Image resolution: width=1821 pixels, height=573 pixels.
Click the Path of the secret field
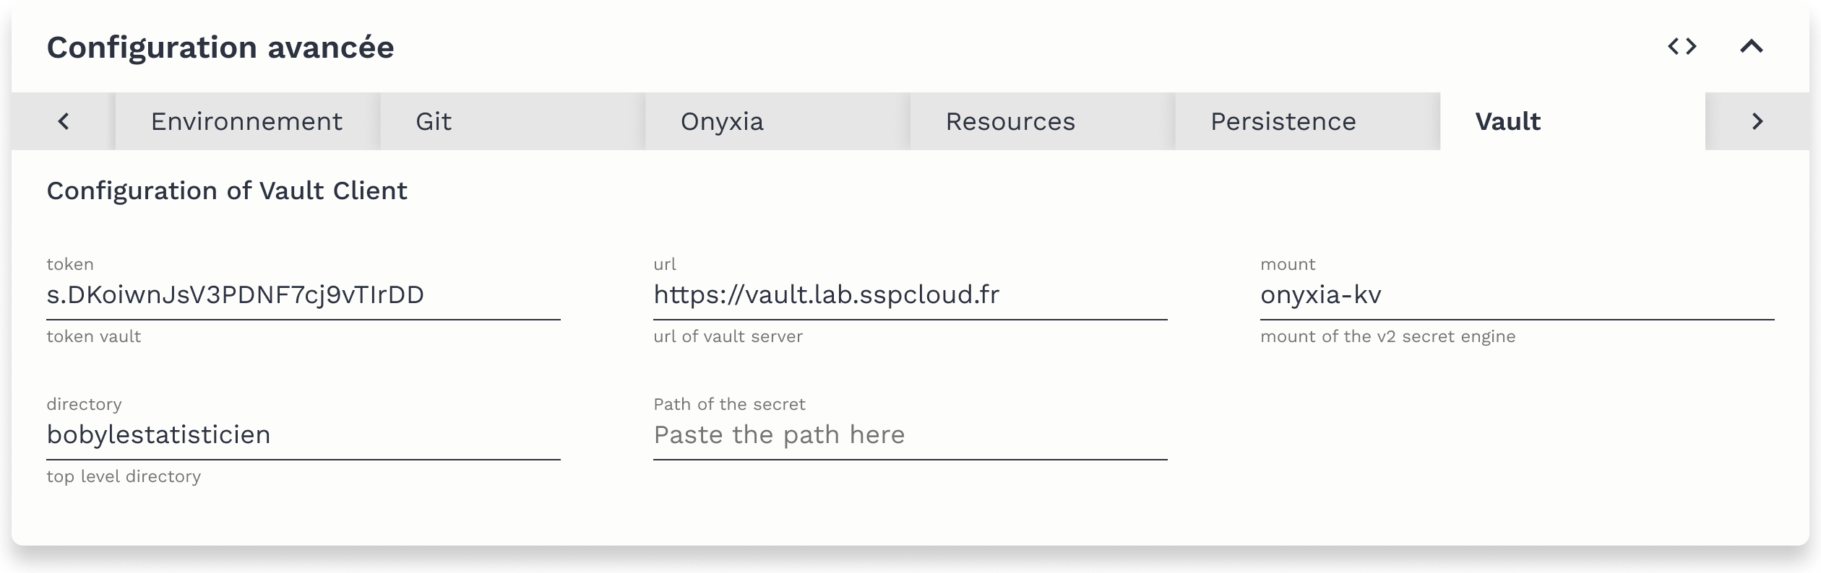(x=910, y=435)
